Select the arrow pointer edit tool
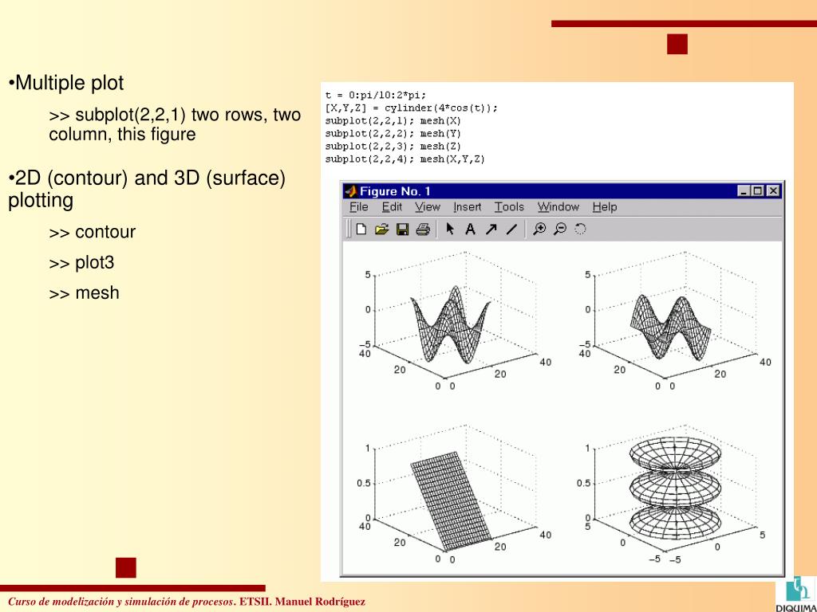This screenshot has width=817, height=612. coord(450,229)
